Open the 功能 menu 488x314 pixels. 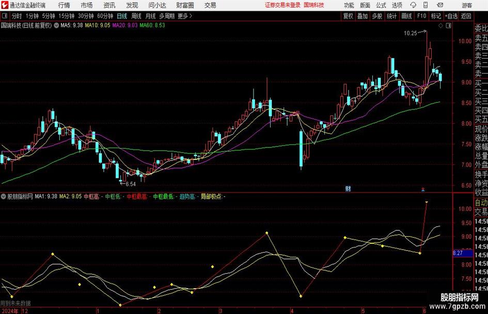tap(349, 5)
